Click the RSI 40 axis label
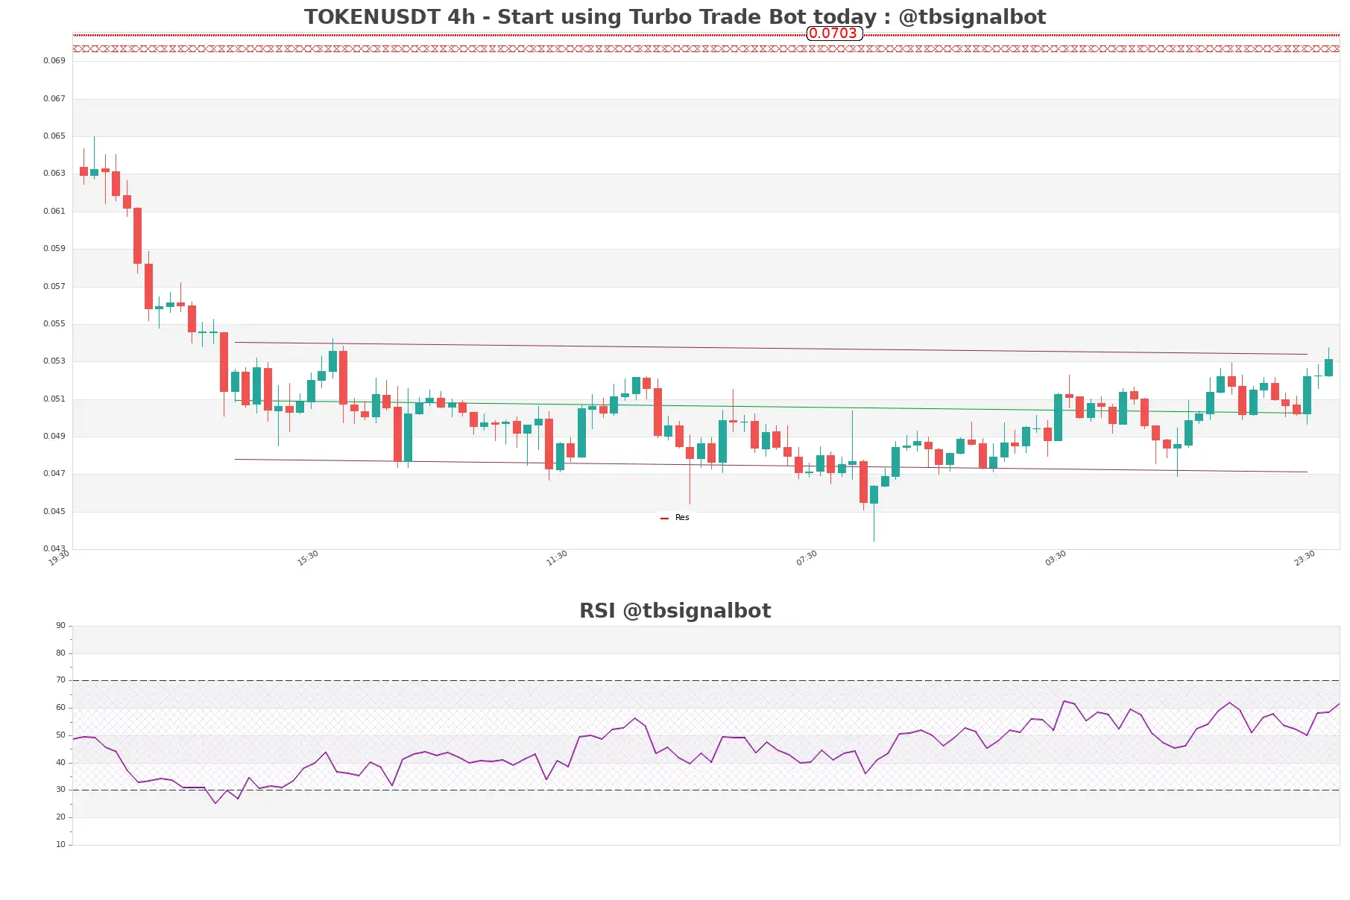Image resolution: width=1350 pixels, height=900 pixels. point(60,763)
